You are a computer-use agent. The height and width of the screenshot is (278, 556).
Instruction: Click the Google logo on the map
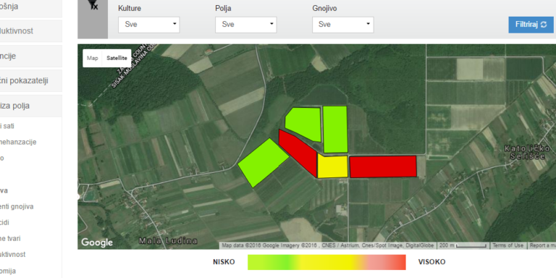[97, 243]
